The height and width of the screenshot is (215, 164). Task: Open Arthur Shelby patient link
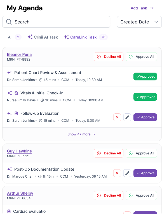coord(20,193)
